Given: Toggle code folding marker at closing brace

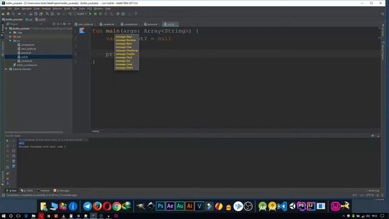Looking at the screenshot, I should (91, 61).
